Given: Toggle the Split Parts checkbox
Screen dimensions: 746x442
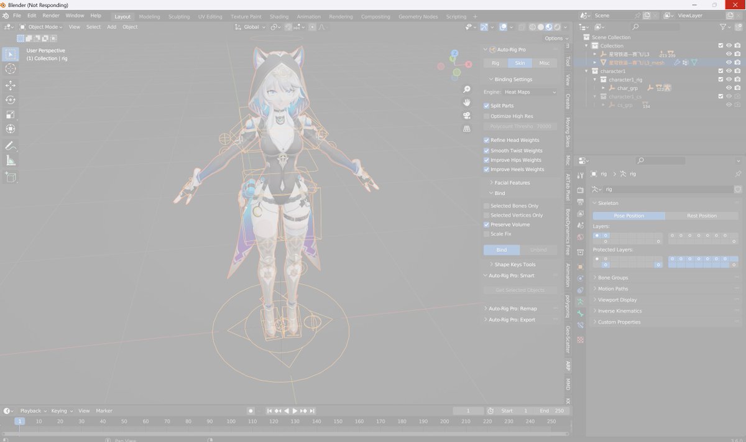Looking at the screenshot, I should (x=487, y=106).
